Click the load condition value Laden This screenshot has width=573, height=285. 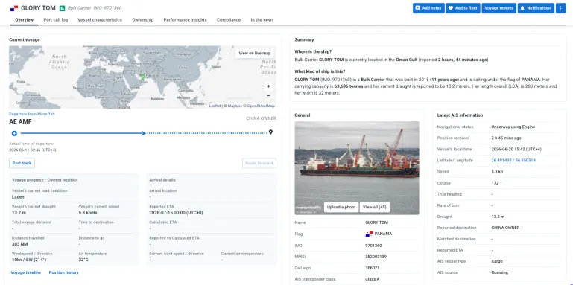pos(18,196)
